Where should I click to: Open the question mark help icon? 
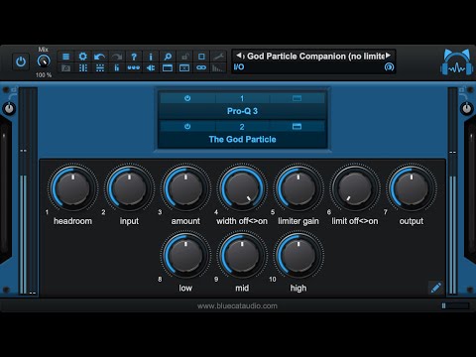(x=134, y=57)
